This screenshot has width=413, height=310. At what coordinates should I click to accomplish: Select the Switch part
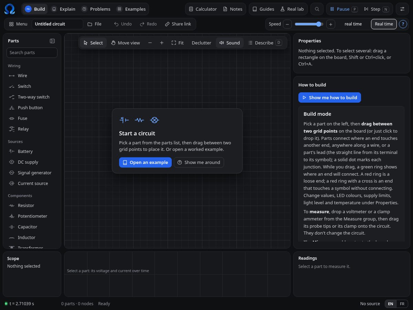[x=32, y=86]
